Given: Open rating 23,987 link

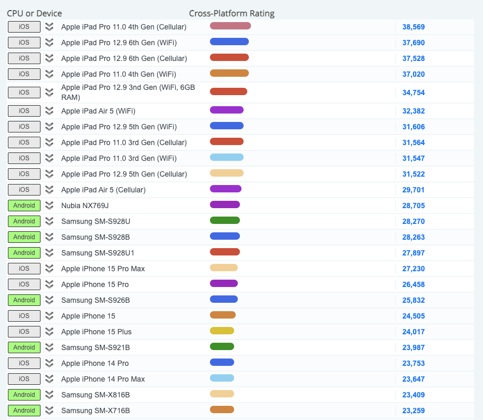Looking at the screenshot, I should (x=414, y=347).
